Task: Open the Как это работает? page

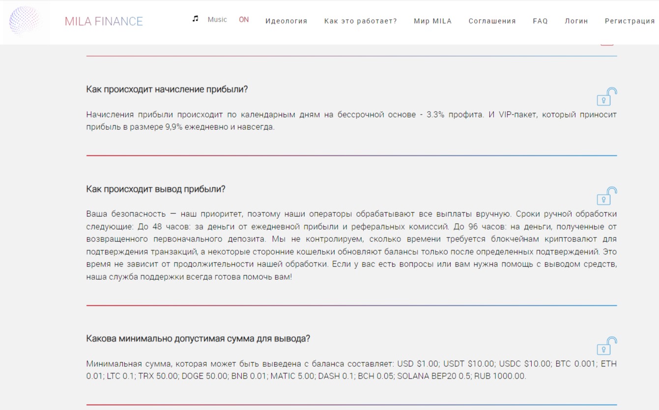Action: click(360, 21)
